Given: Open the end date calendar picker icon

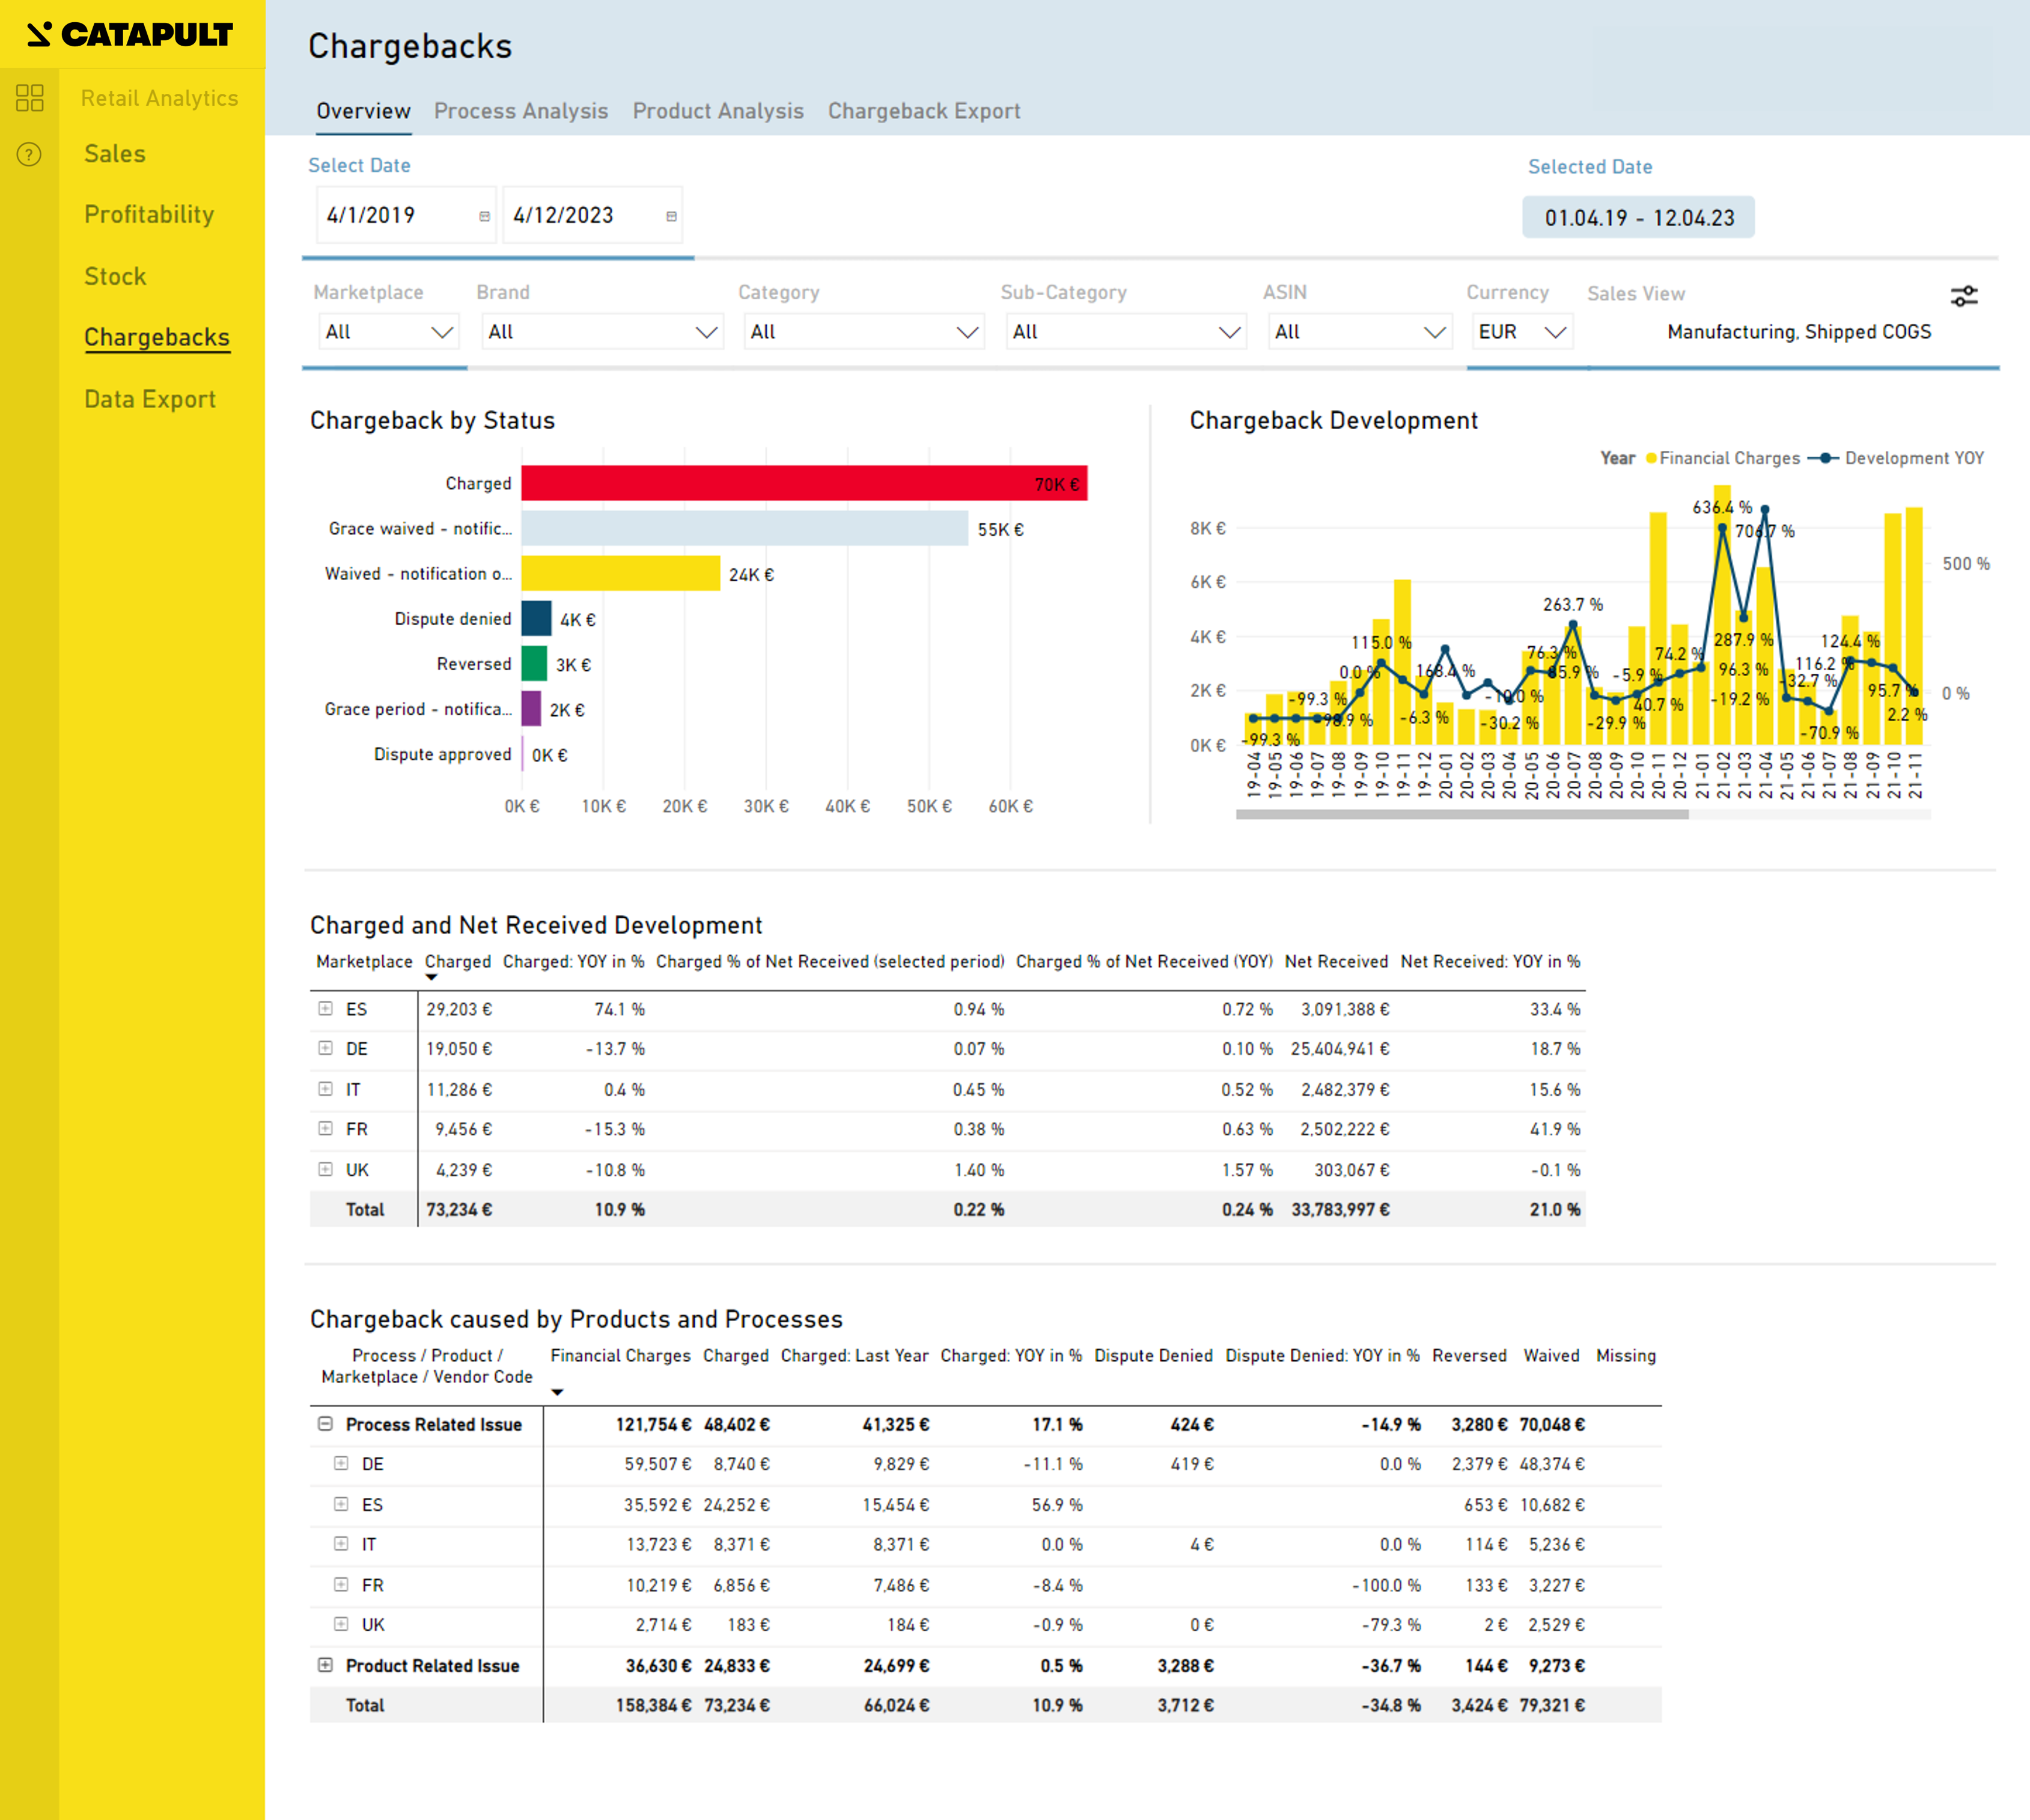Looking at the screenshot, I should [x=671, y=216].
